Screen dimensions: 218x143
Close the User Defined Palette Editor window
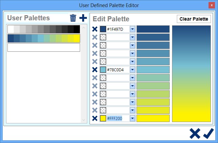(211, 5)
